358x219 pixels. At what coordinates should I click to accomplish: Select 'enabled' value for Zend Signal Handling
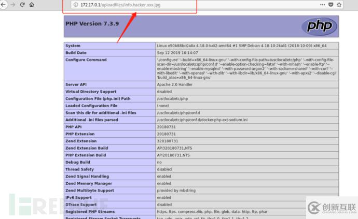[164, 177]
